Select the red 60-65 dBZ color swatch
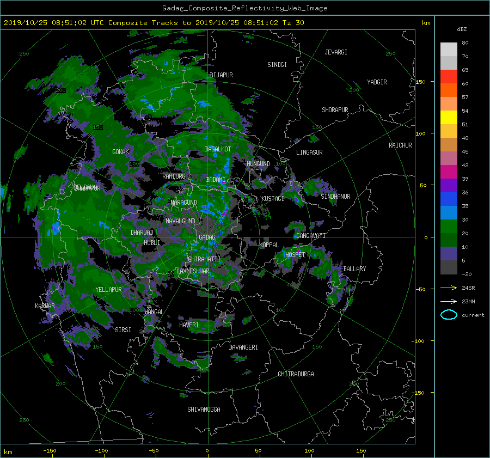Screen dimensions: 490x458 pos(449,77)
